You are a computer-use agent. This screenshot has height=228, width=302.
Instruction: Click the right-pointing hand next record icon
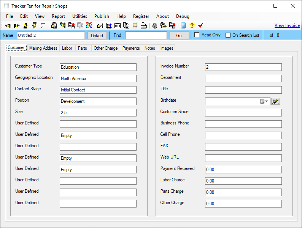pos(16,26)
